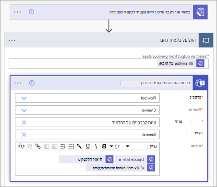The image size is (217, 187).
Task: Open the font (גופן) dropdown in the editor
Action: 128,146
